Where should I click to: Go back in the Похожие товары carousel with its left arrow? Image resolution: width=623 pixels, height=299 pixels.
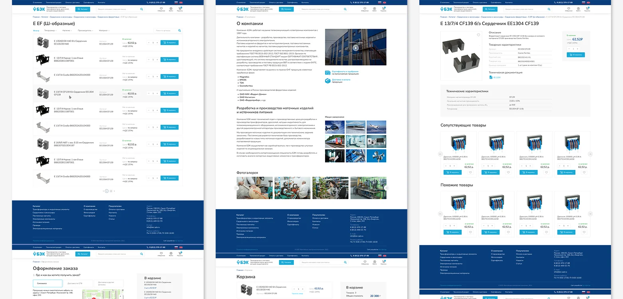pyautogui.click(x=440, y=214)
